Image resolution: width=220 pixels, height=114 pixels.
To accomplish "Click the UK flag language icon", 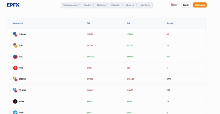I will click(172, 5).
